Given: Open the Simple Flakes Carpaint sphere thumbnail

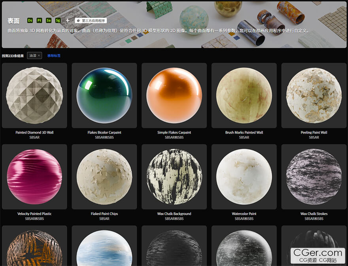Looking at the screenshot, I should click(x=174, y=95).
